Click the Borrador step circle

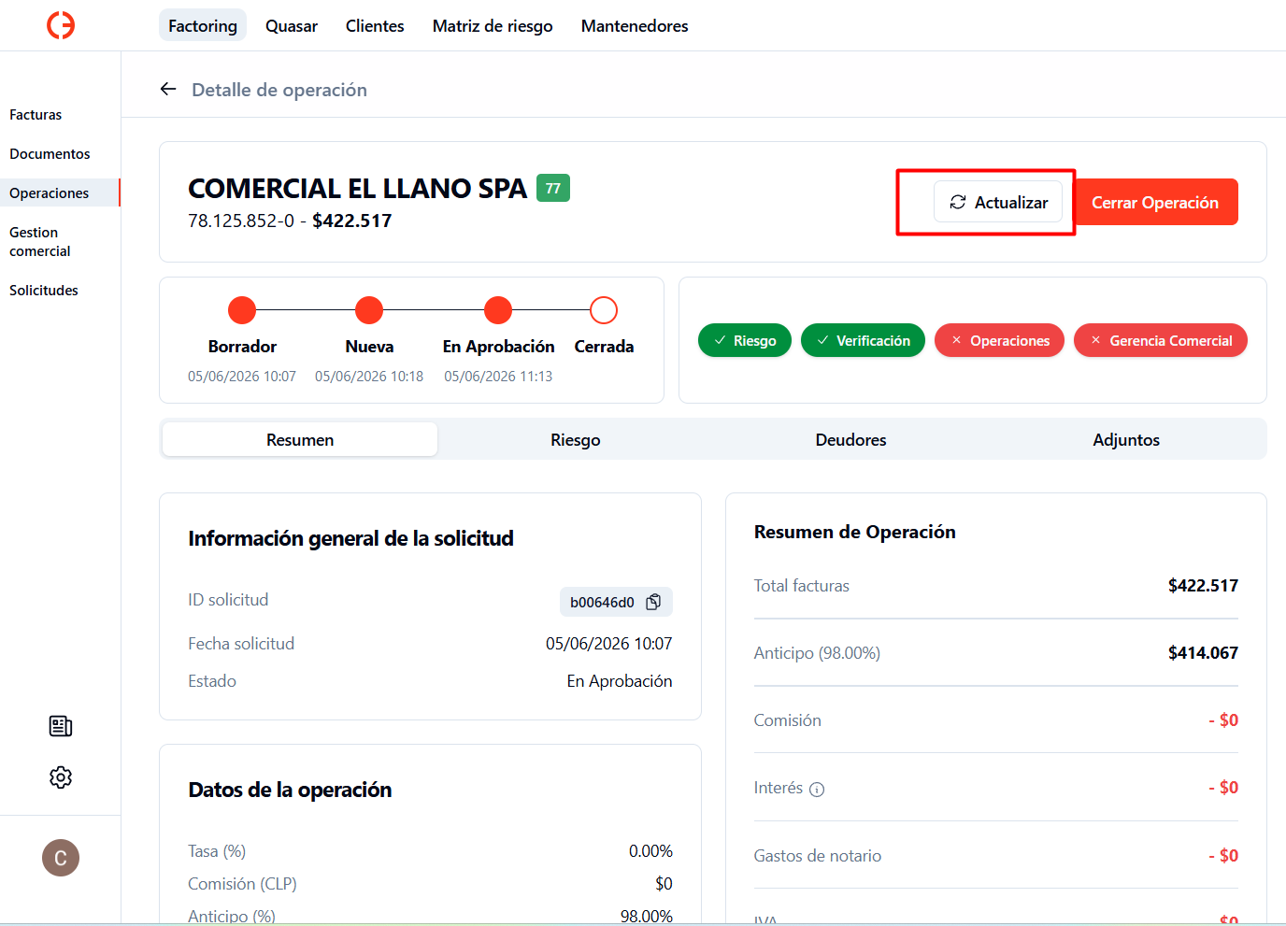click(x=242, y=310)
